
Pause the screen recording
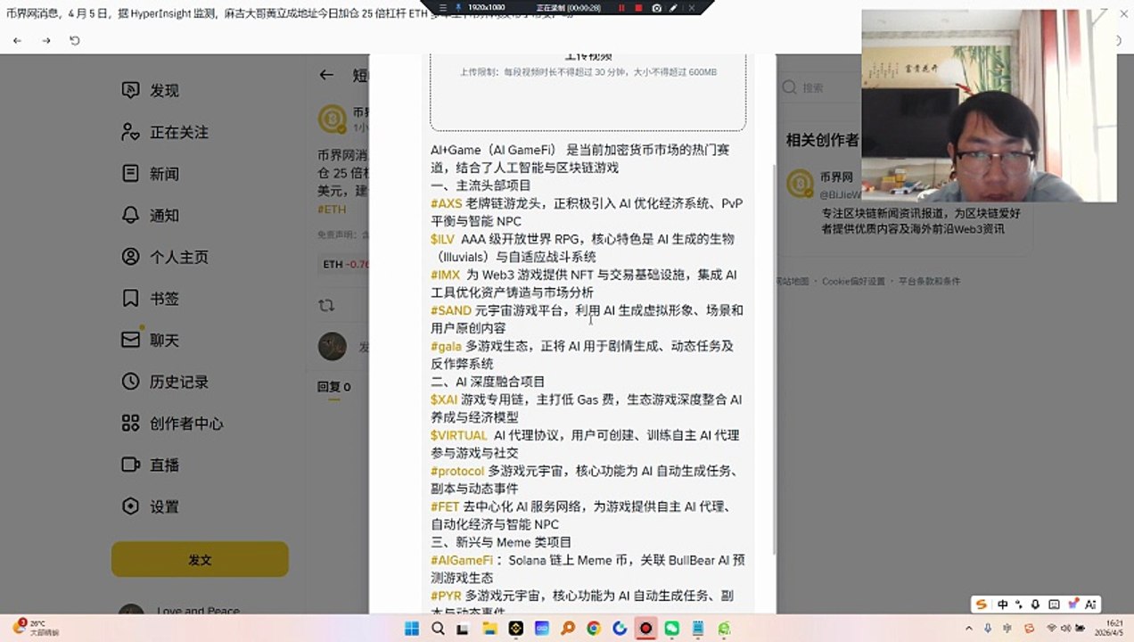621,7
